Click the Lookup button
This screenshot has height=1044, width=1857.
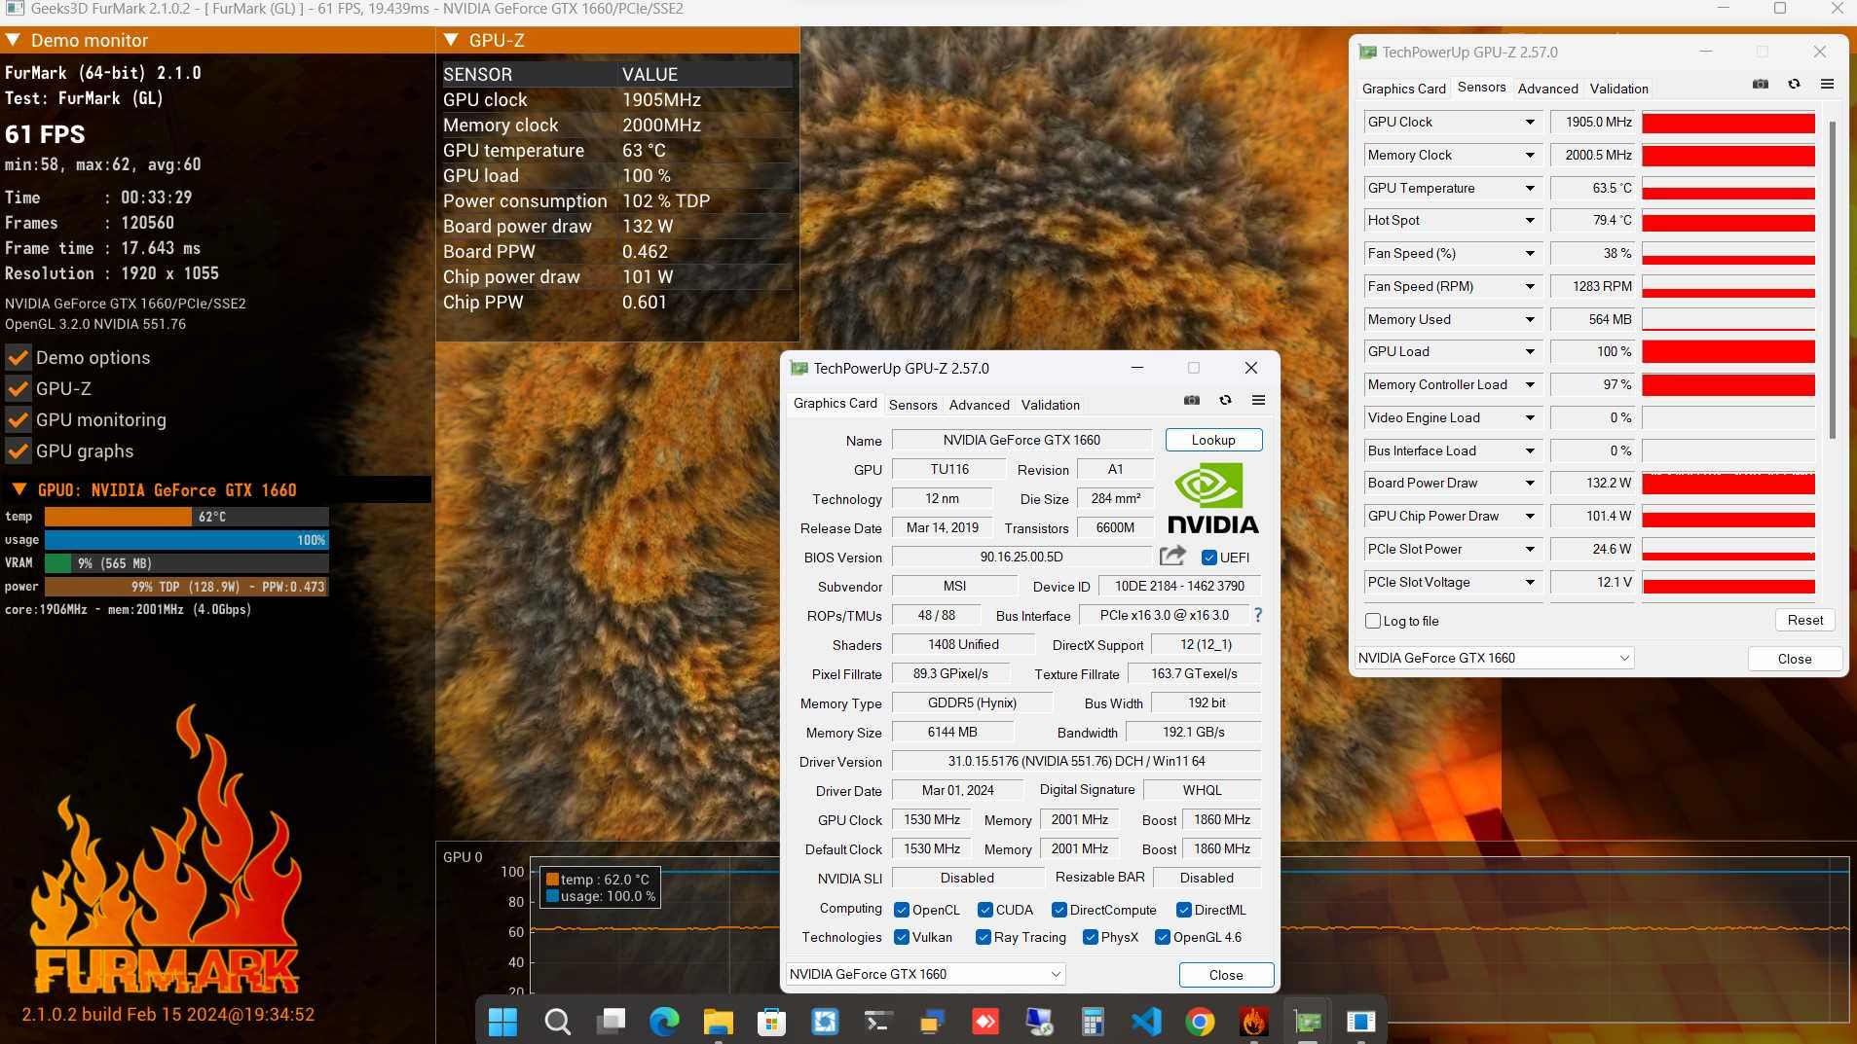pyautogui.click(x=1213, y=440)
